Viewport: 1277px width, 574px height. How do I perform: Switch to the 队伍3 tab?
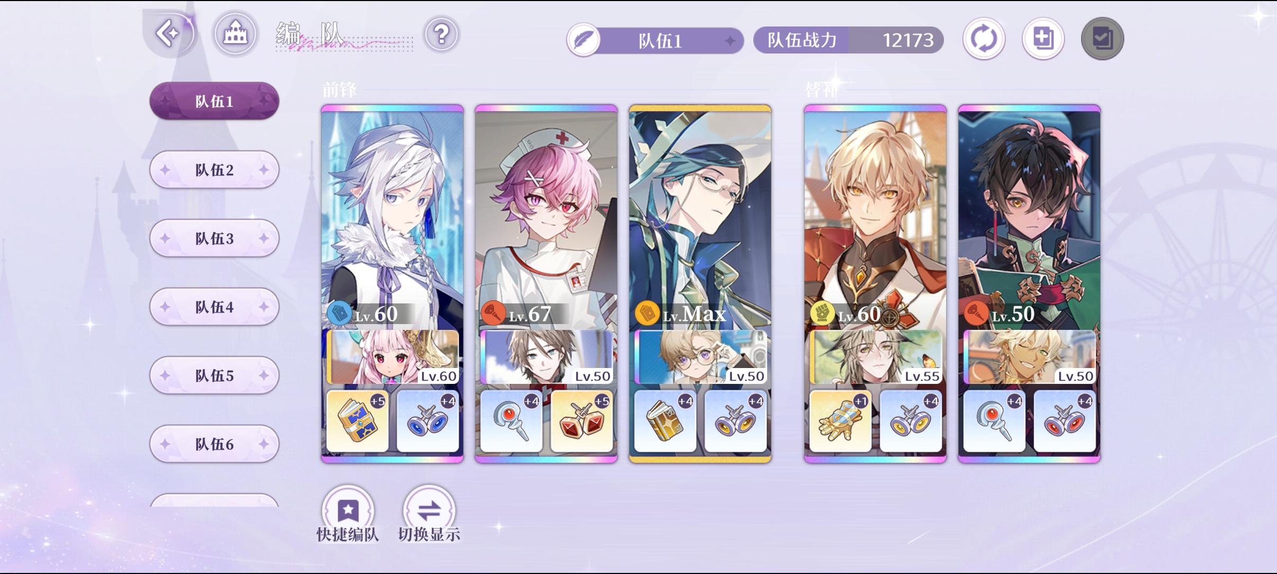click(x=214, y=238)
